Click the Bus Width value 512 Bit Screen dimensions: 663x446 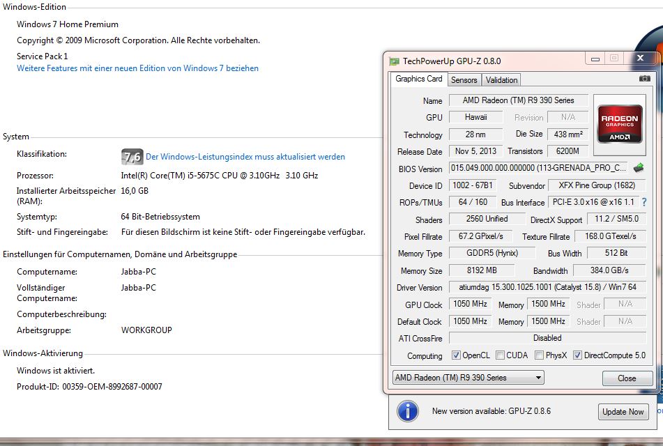click(616, 253)
